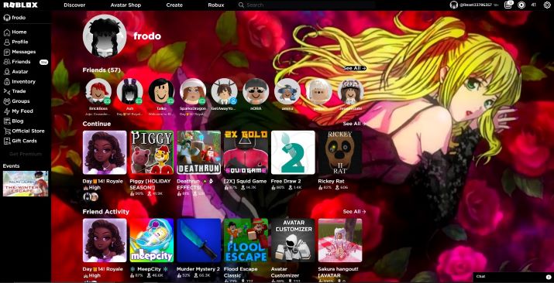Screen dimensions: 554x283
Task: Click the Official Store cart icon
Action: point(7,131)
